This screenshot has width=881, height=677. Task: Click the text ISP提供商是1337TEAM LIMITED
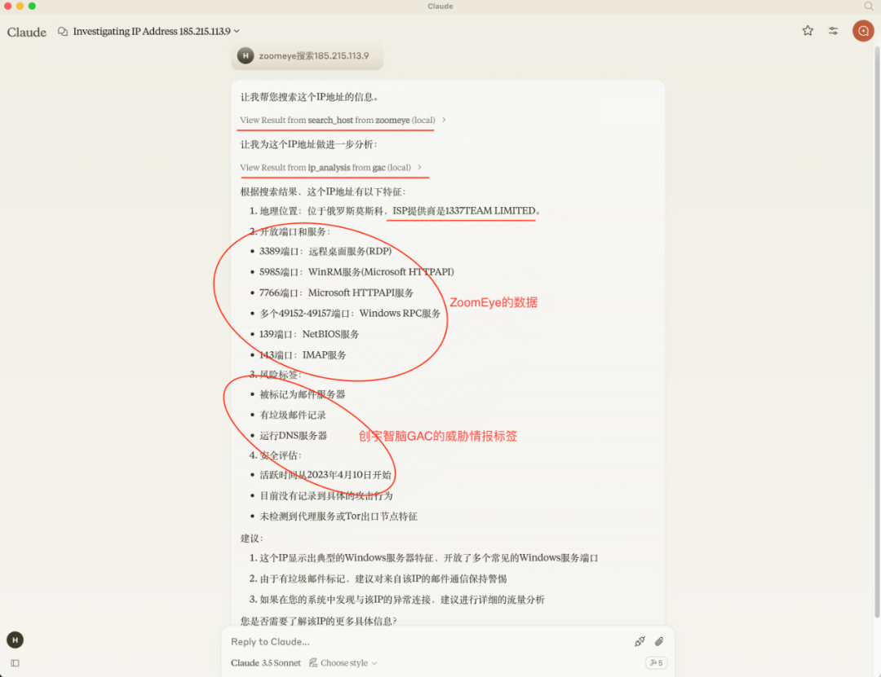point(463,211)
